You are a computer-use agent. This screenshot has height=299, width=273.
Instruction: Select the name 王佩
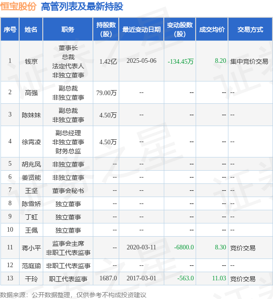31,230
